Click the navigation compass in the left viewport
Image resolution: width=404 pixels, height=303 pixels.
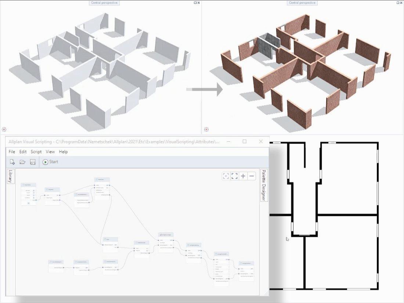click(x=4, y=129)
